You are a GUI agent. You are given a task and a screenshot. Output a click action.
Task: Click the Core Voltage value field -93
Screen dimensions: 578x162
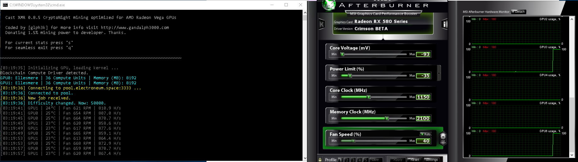[x=423, y=54]
